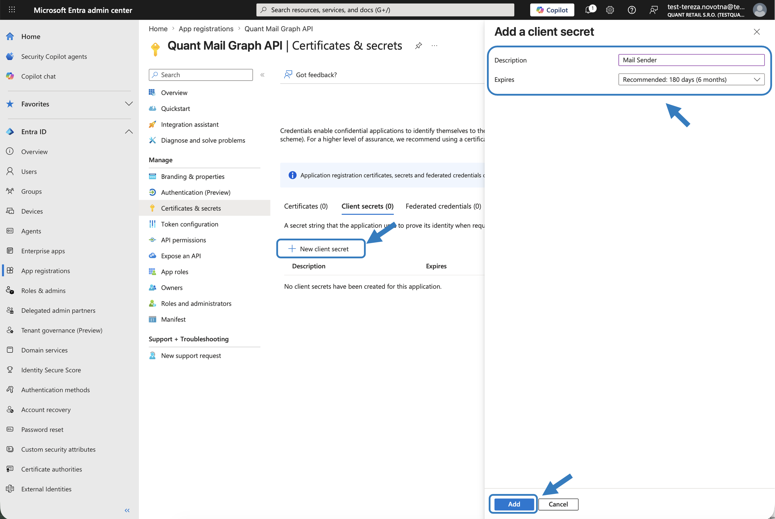Screen dimensions: 775x519
Task: Click the Diagnose and solve problems wrench icon
Action: [152, 140]
